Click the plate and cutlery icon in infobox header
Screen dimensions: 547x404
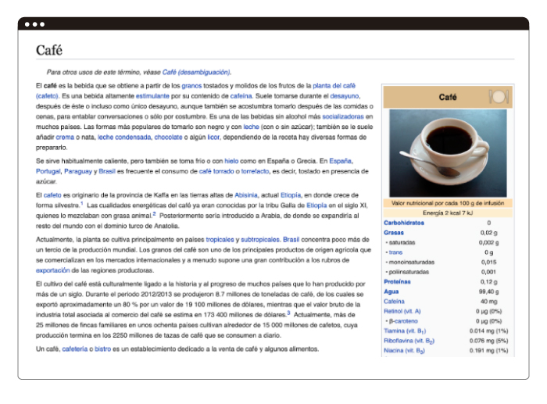click(x=499, y=97)
